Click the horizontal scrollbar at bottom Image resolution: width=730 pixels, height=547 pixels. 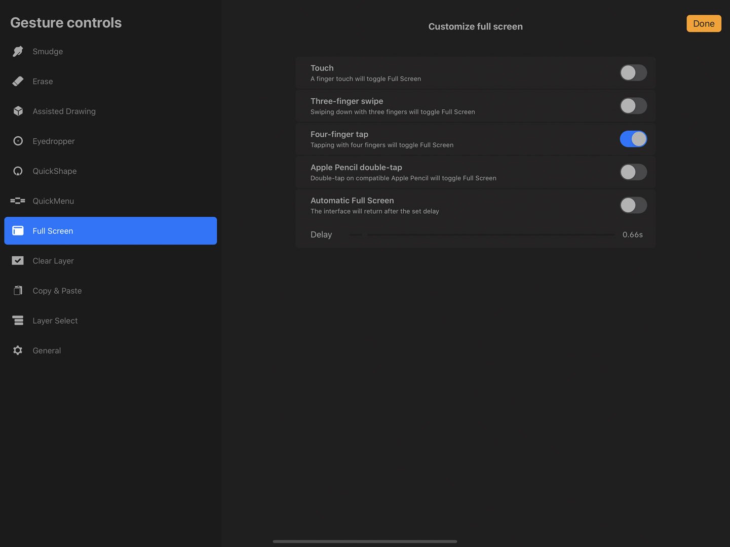tap(365, 541)
